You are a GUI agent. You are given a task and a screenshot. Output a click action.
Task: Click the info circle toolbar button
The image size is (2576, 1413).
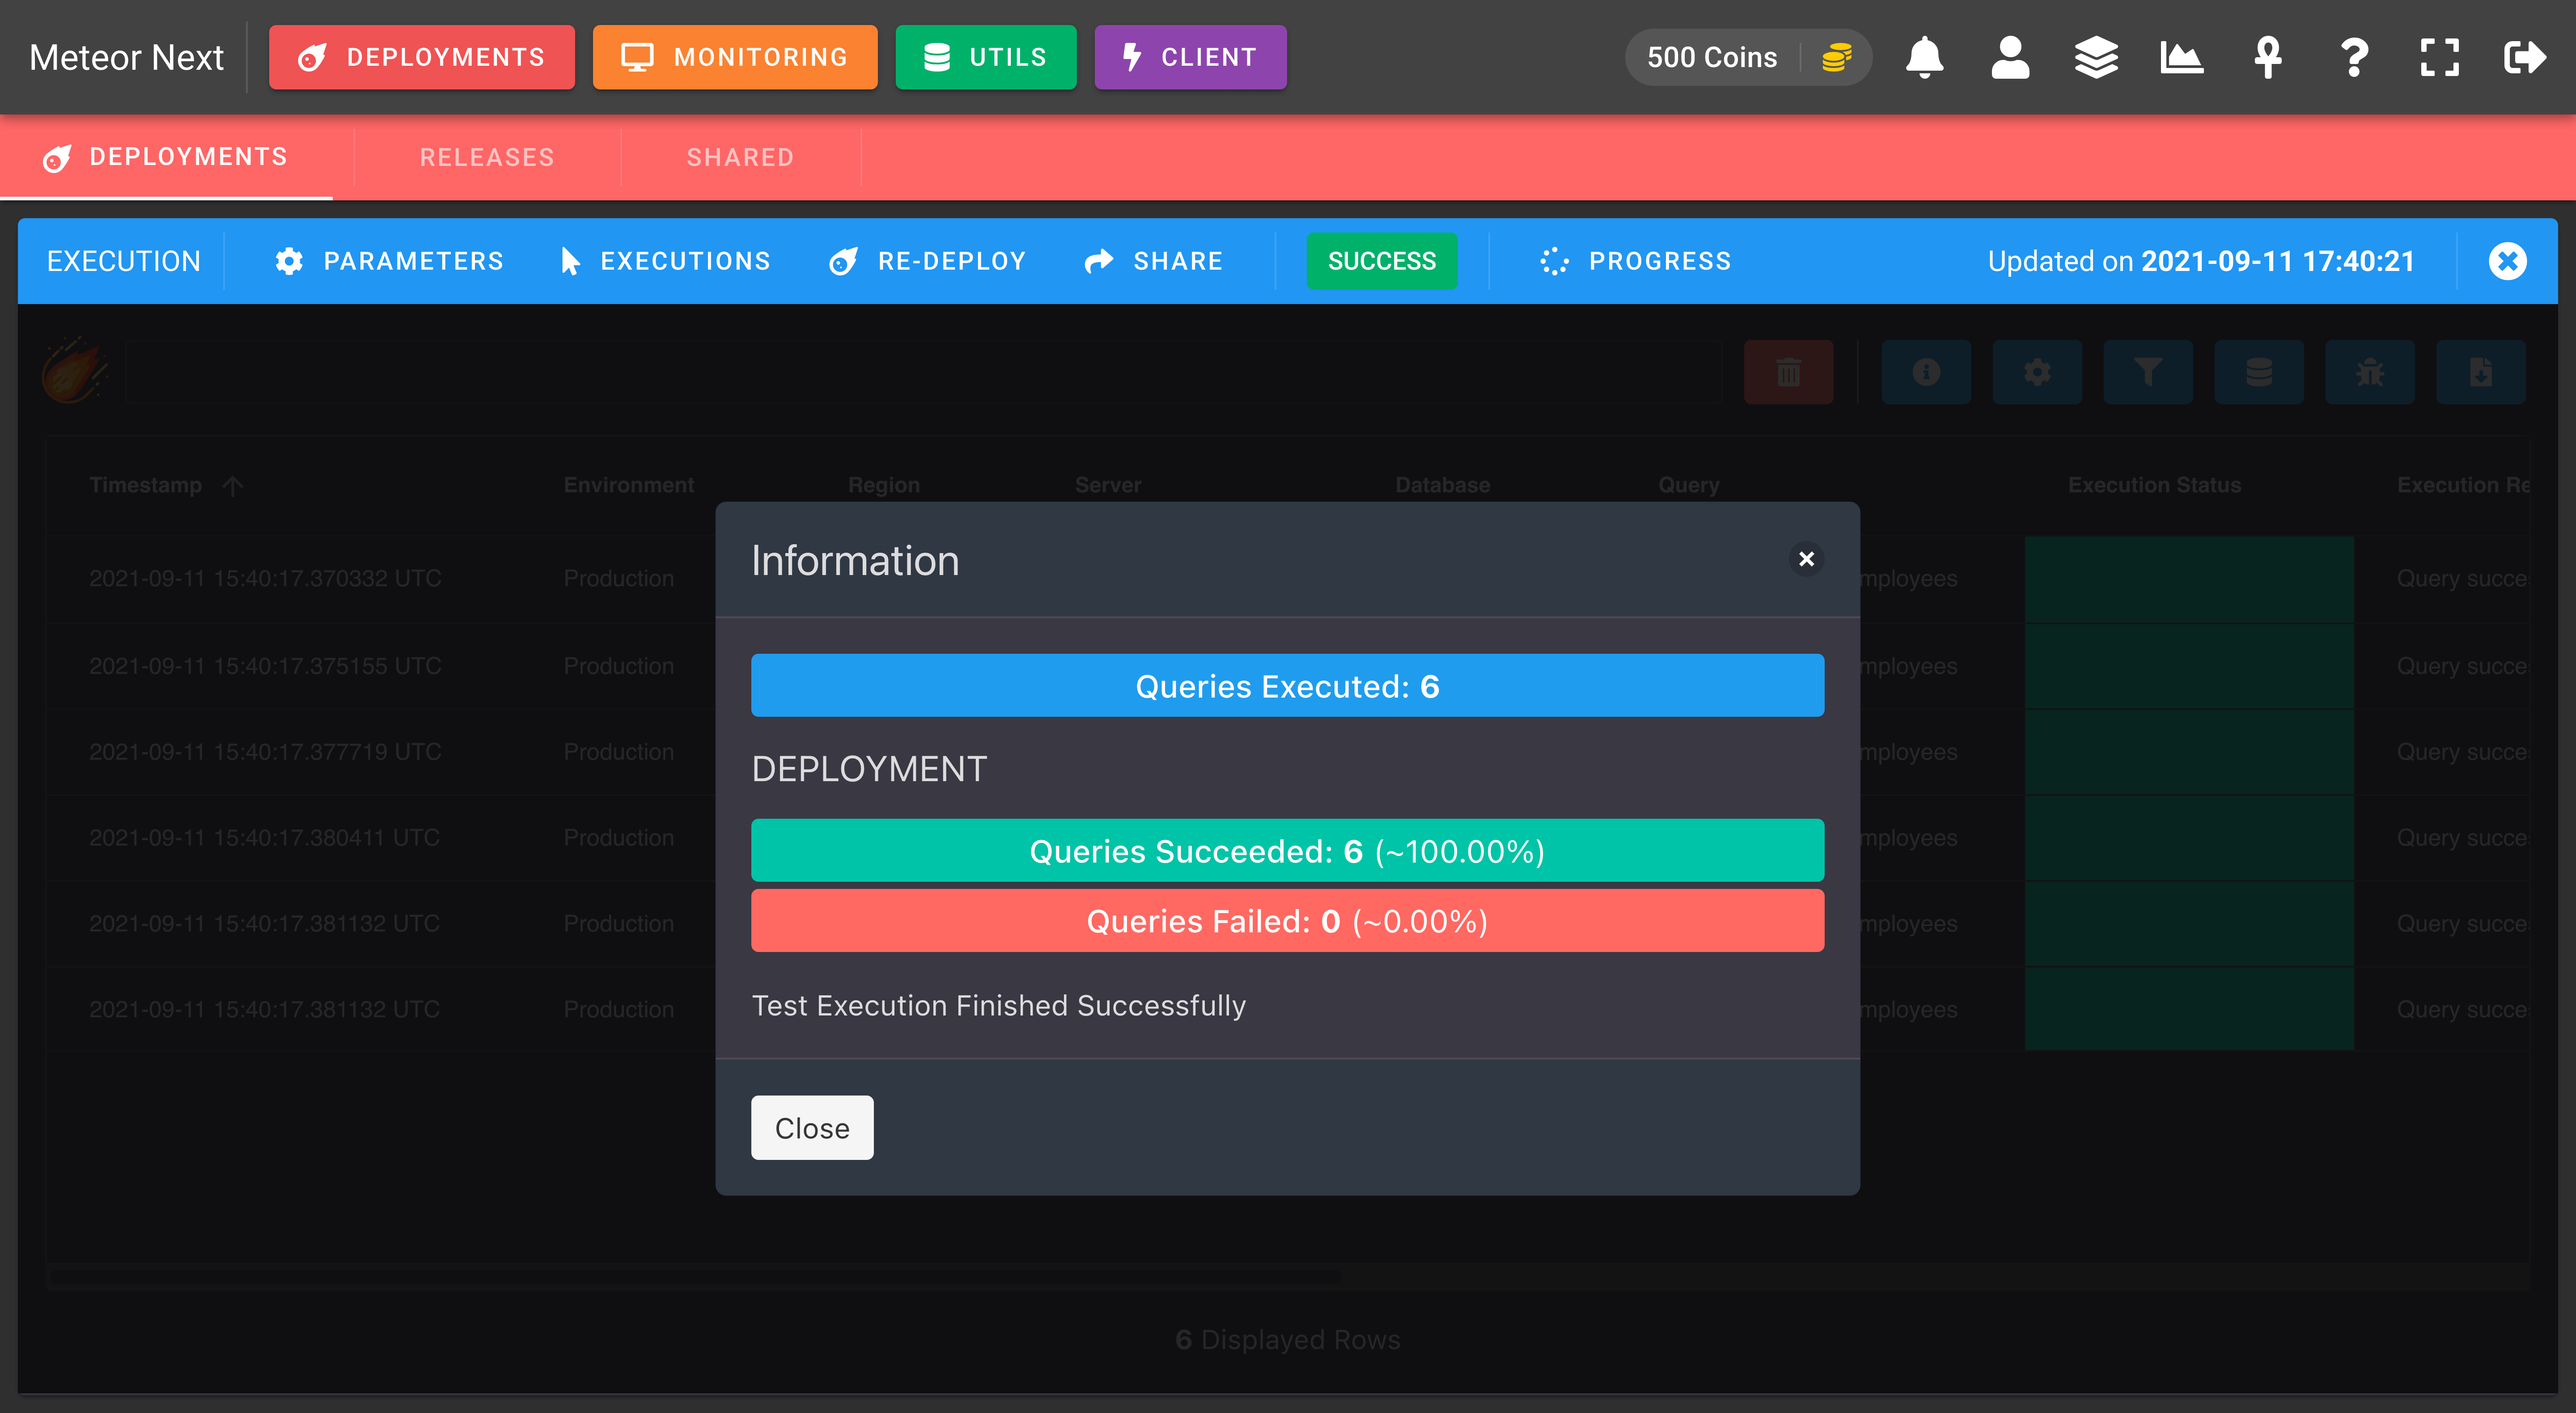[1926, 372]
